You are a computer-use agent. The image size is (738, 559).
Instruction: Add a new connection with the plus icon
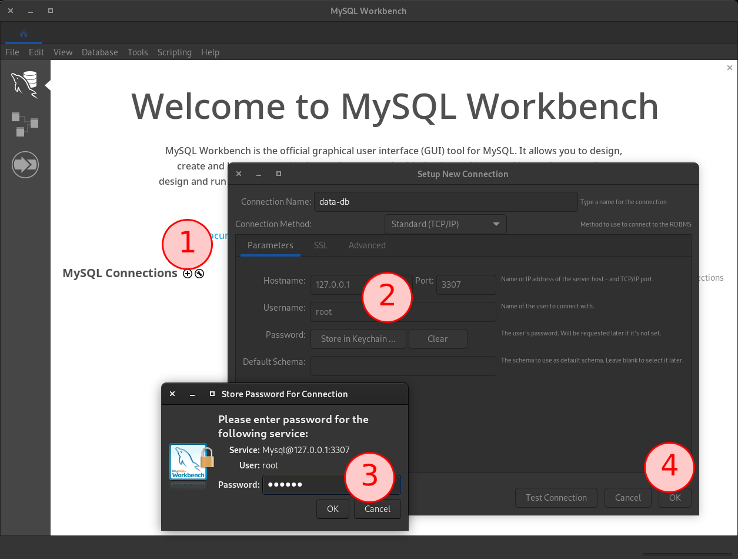coord(187,273)
